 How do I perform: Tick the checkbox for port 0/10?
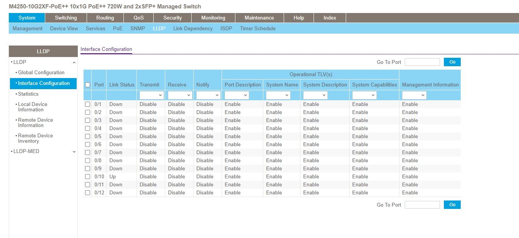click(87, 177)
